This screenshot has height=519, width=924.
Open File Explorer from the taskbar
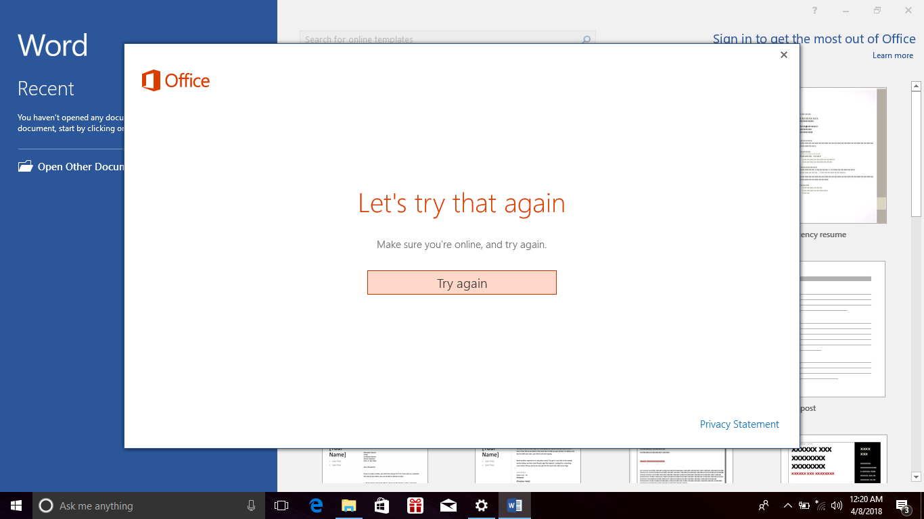pos(348,505)
